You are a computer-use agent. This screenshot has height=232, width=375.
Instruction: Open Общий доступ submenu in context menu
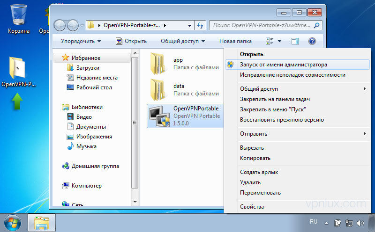[297, 89]
